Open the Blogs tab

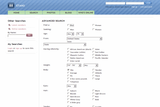coord(68,13)
